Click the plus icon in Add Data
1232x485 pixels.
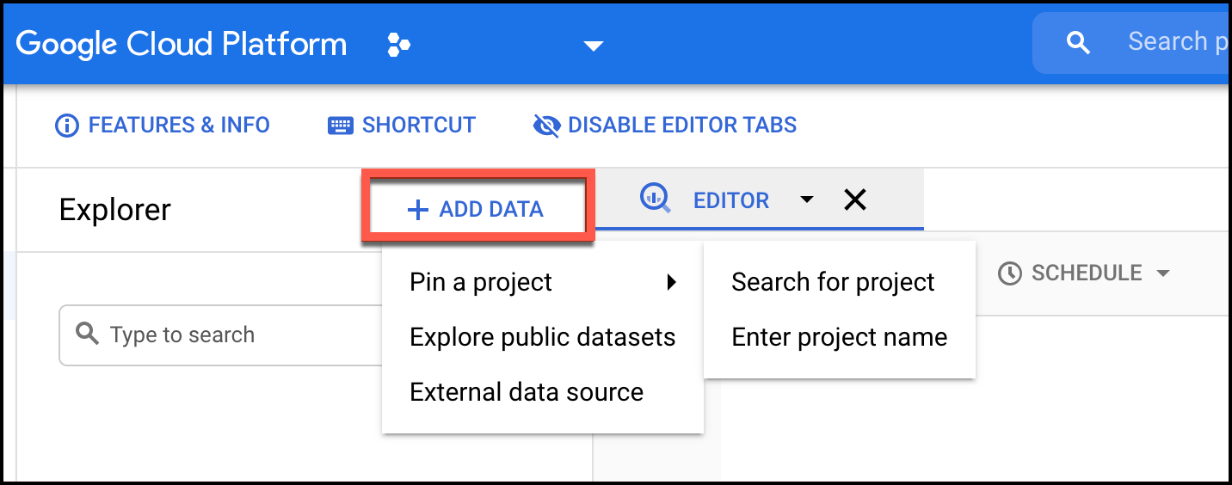(x=417, y=210)
